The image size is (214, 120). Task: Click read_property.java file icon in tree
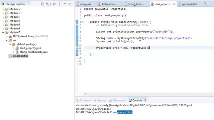tap(17, 48)
